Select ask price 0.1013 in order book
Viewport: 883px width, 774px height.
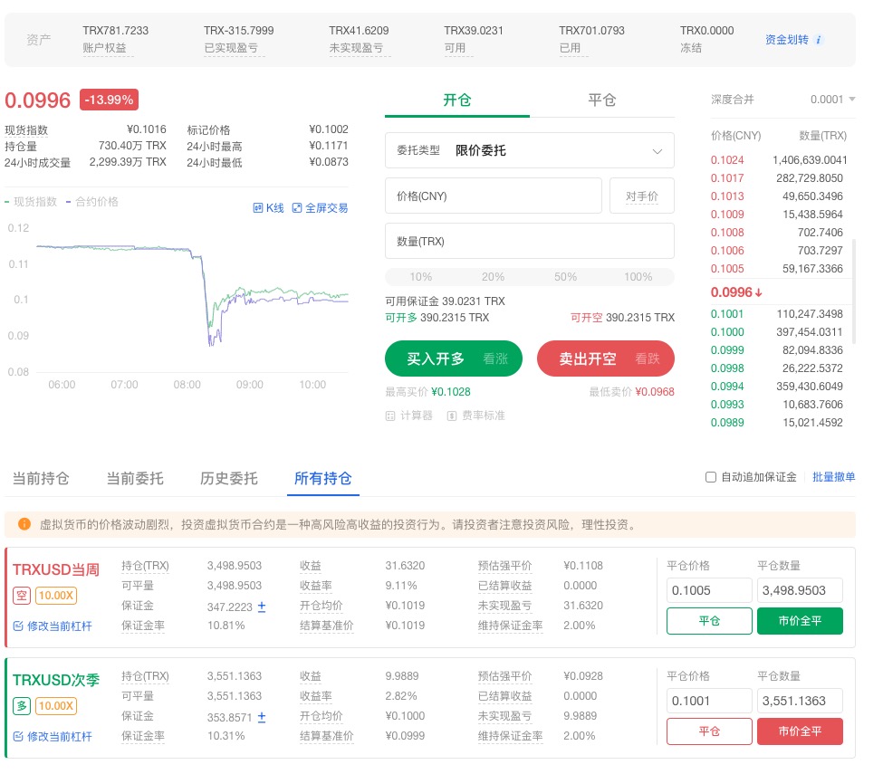727,196
